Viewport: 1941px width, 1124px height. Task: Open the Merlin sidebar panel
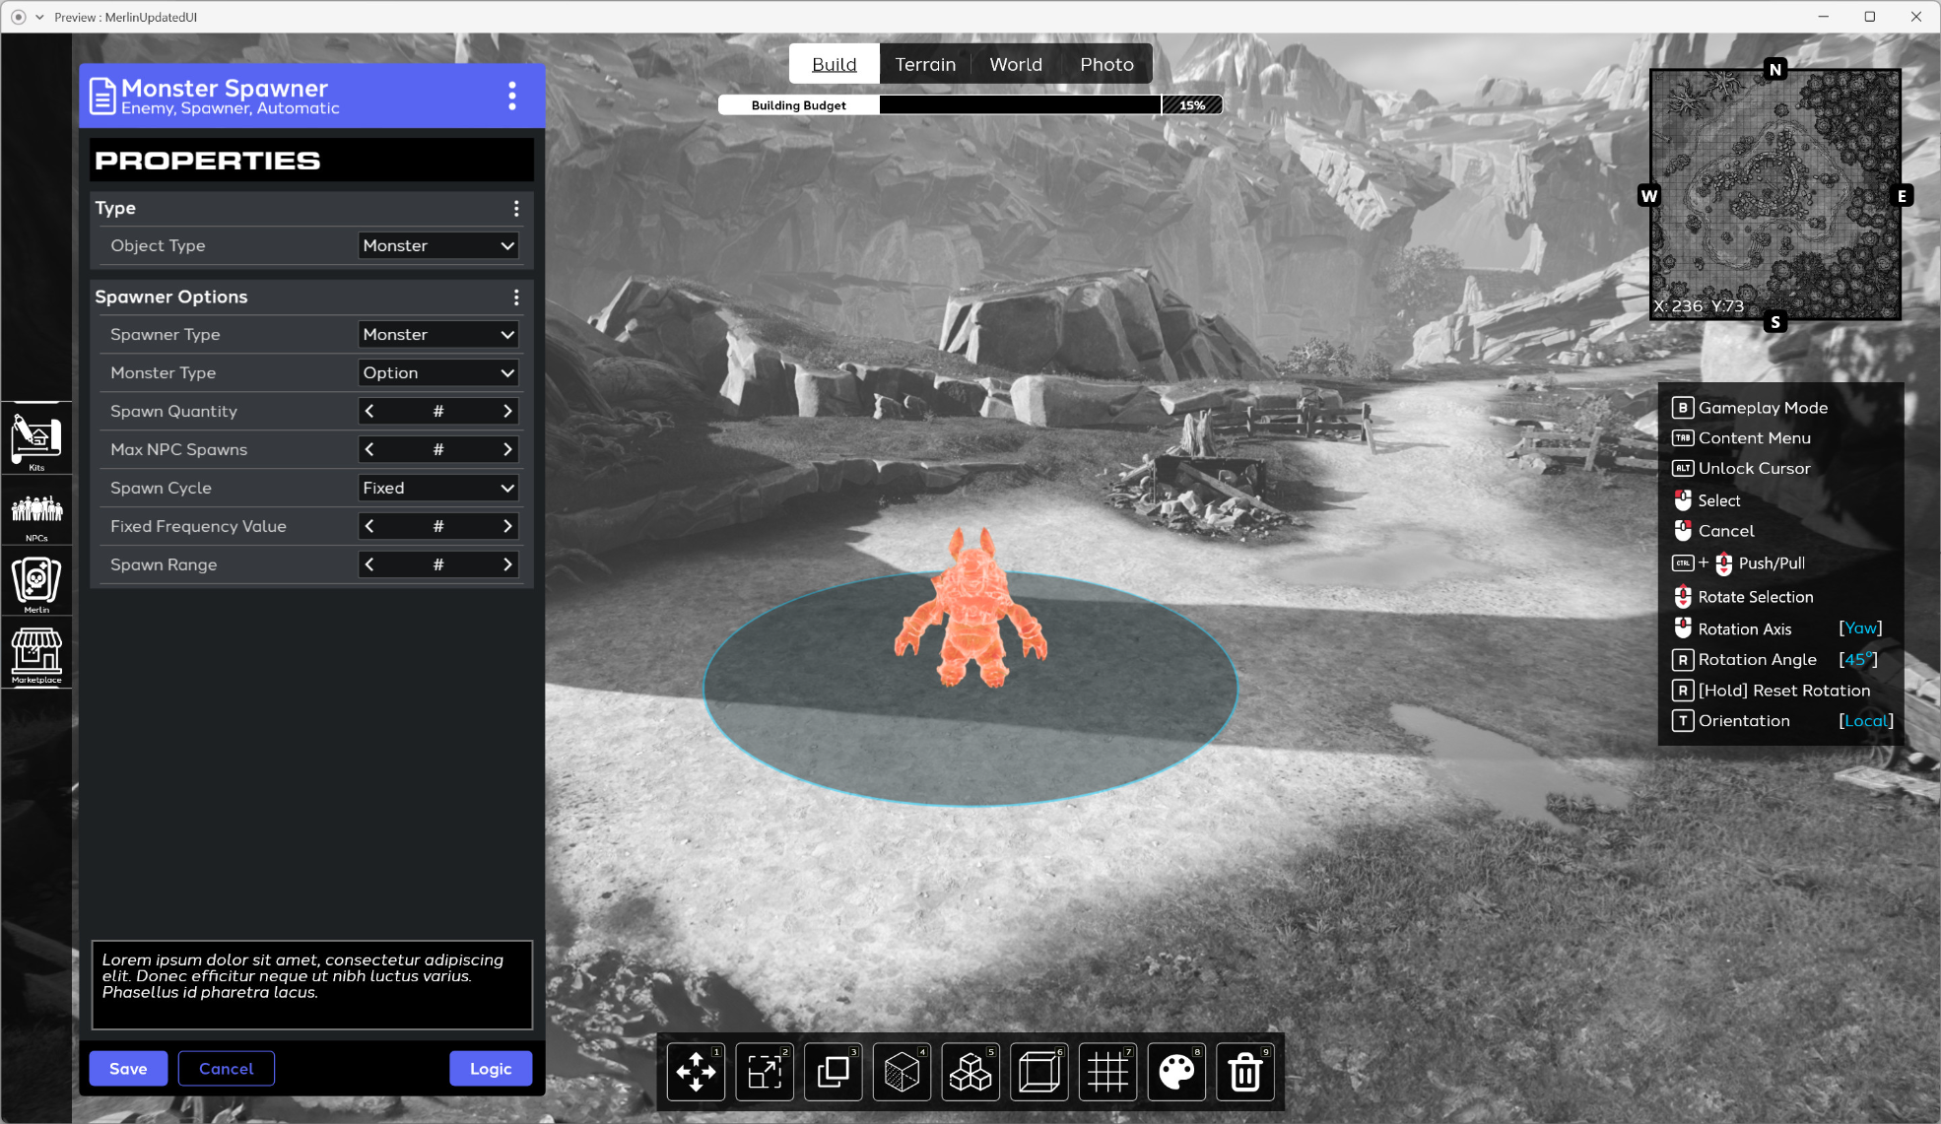click(x=36, y=582)
